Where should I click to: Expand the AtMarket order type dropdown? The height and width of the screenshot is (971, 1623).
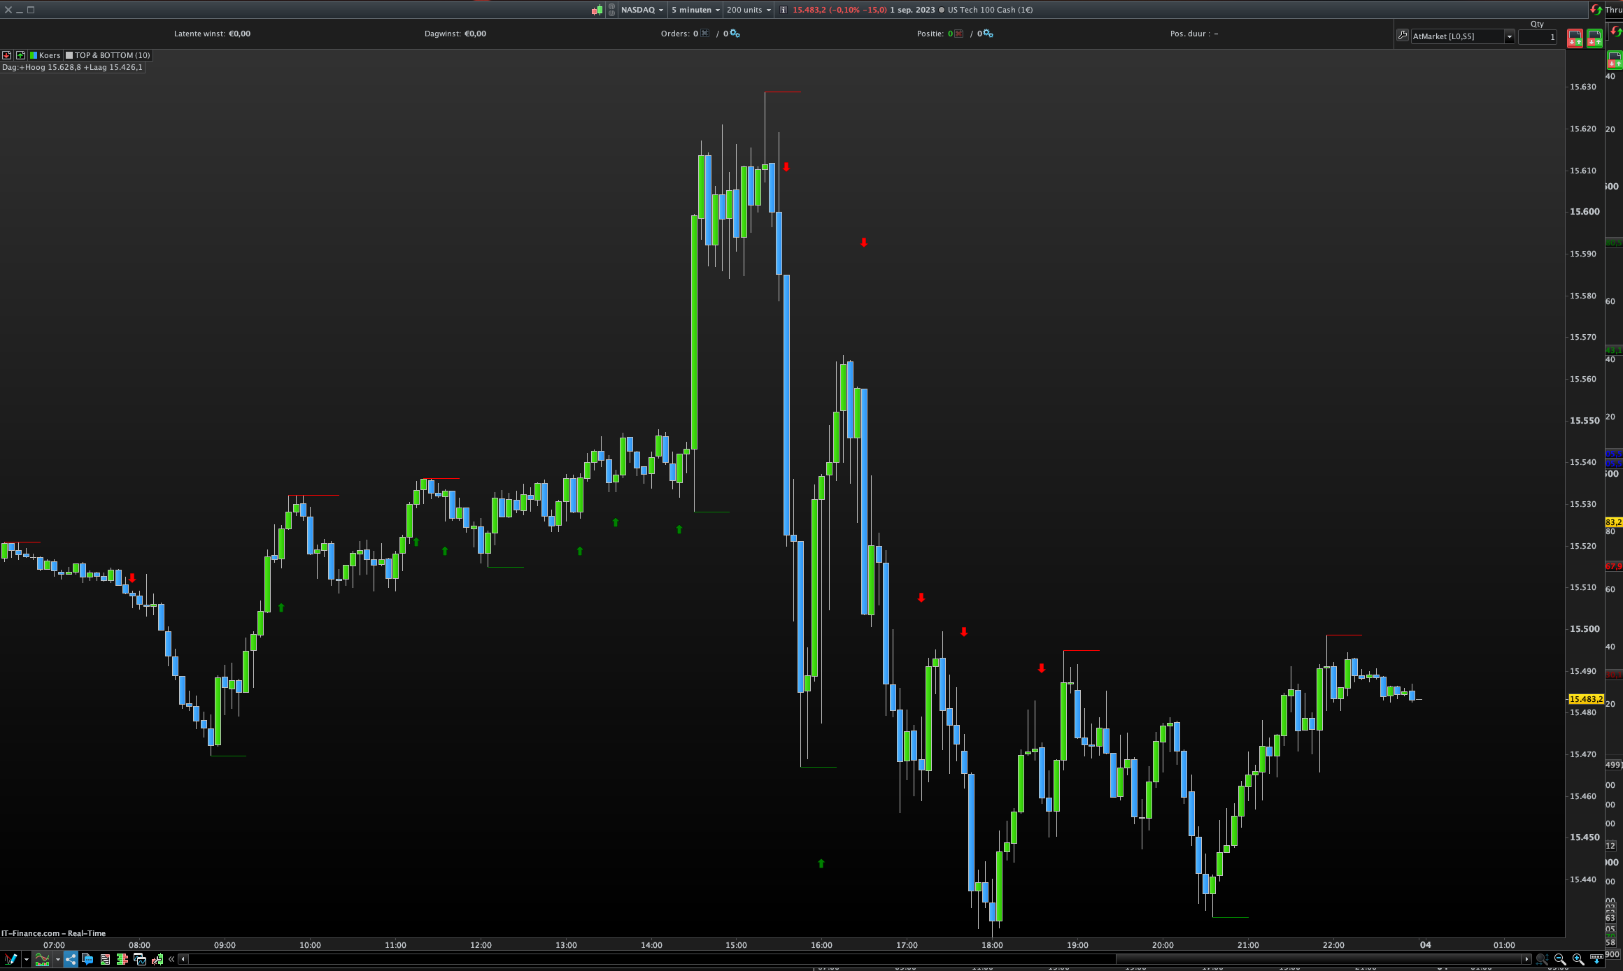tap(1509, 36)
